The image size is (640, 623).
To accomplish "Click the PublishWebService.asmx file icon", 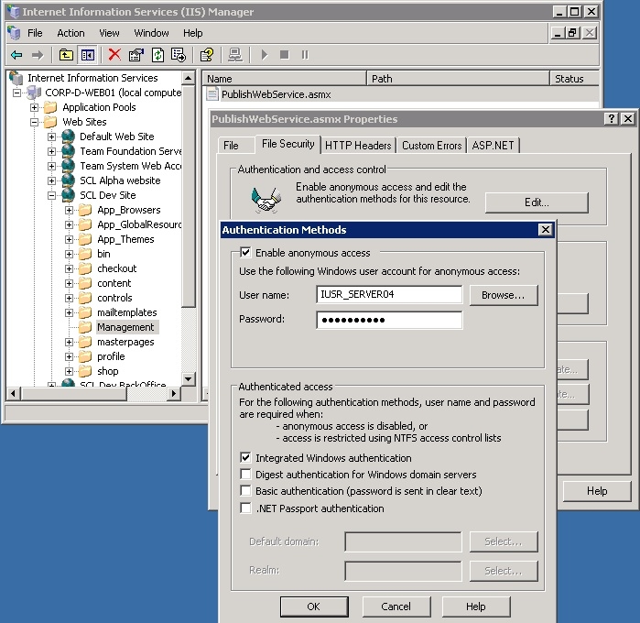I will 212,94.
